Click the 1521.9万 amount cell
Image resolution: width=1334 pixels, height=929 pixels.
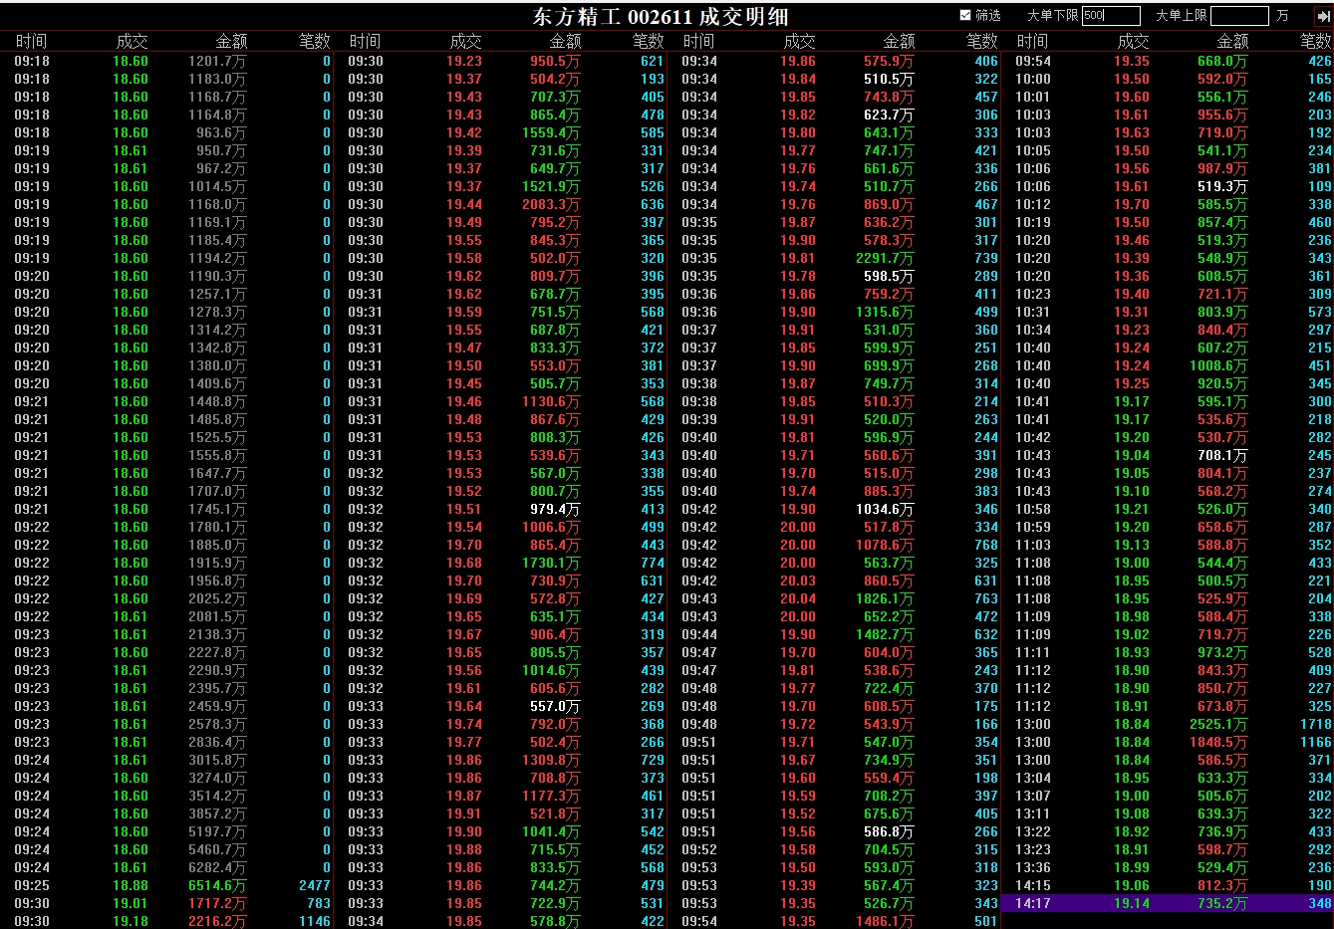pos(551,186)
